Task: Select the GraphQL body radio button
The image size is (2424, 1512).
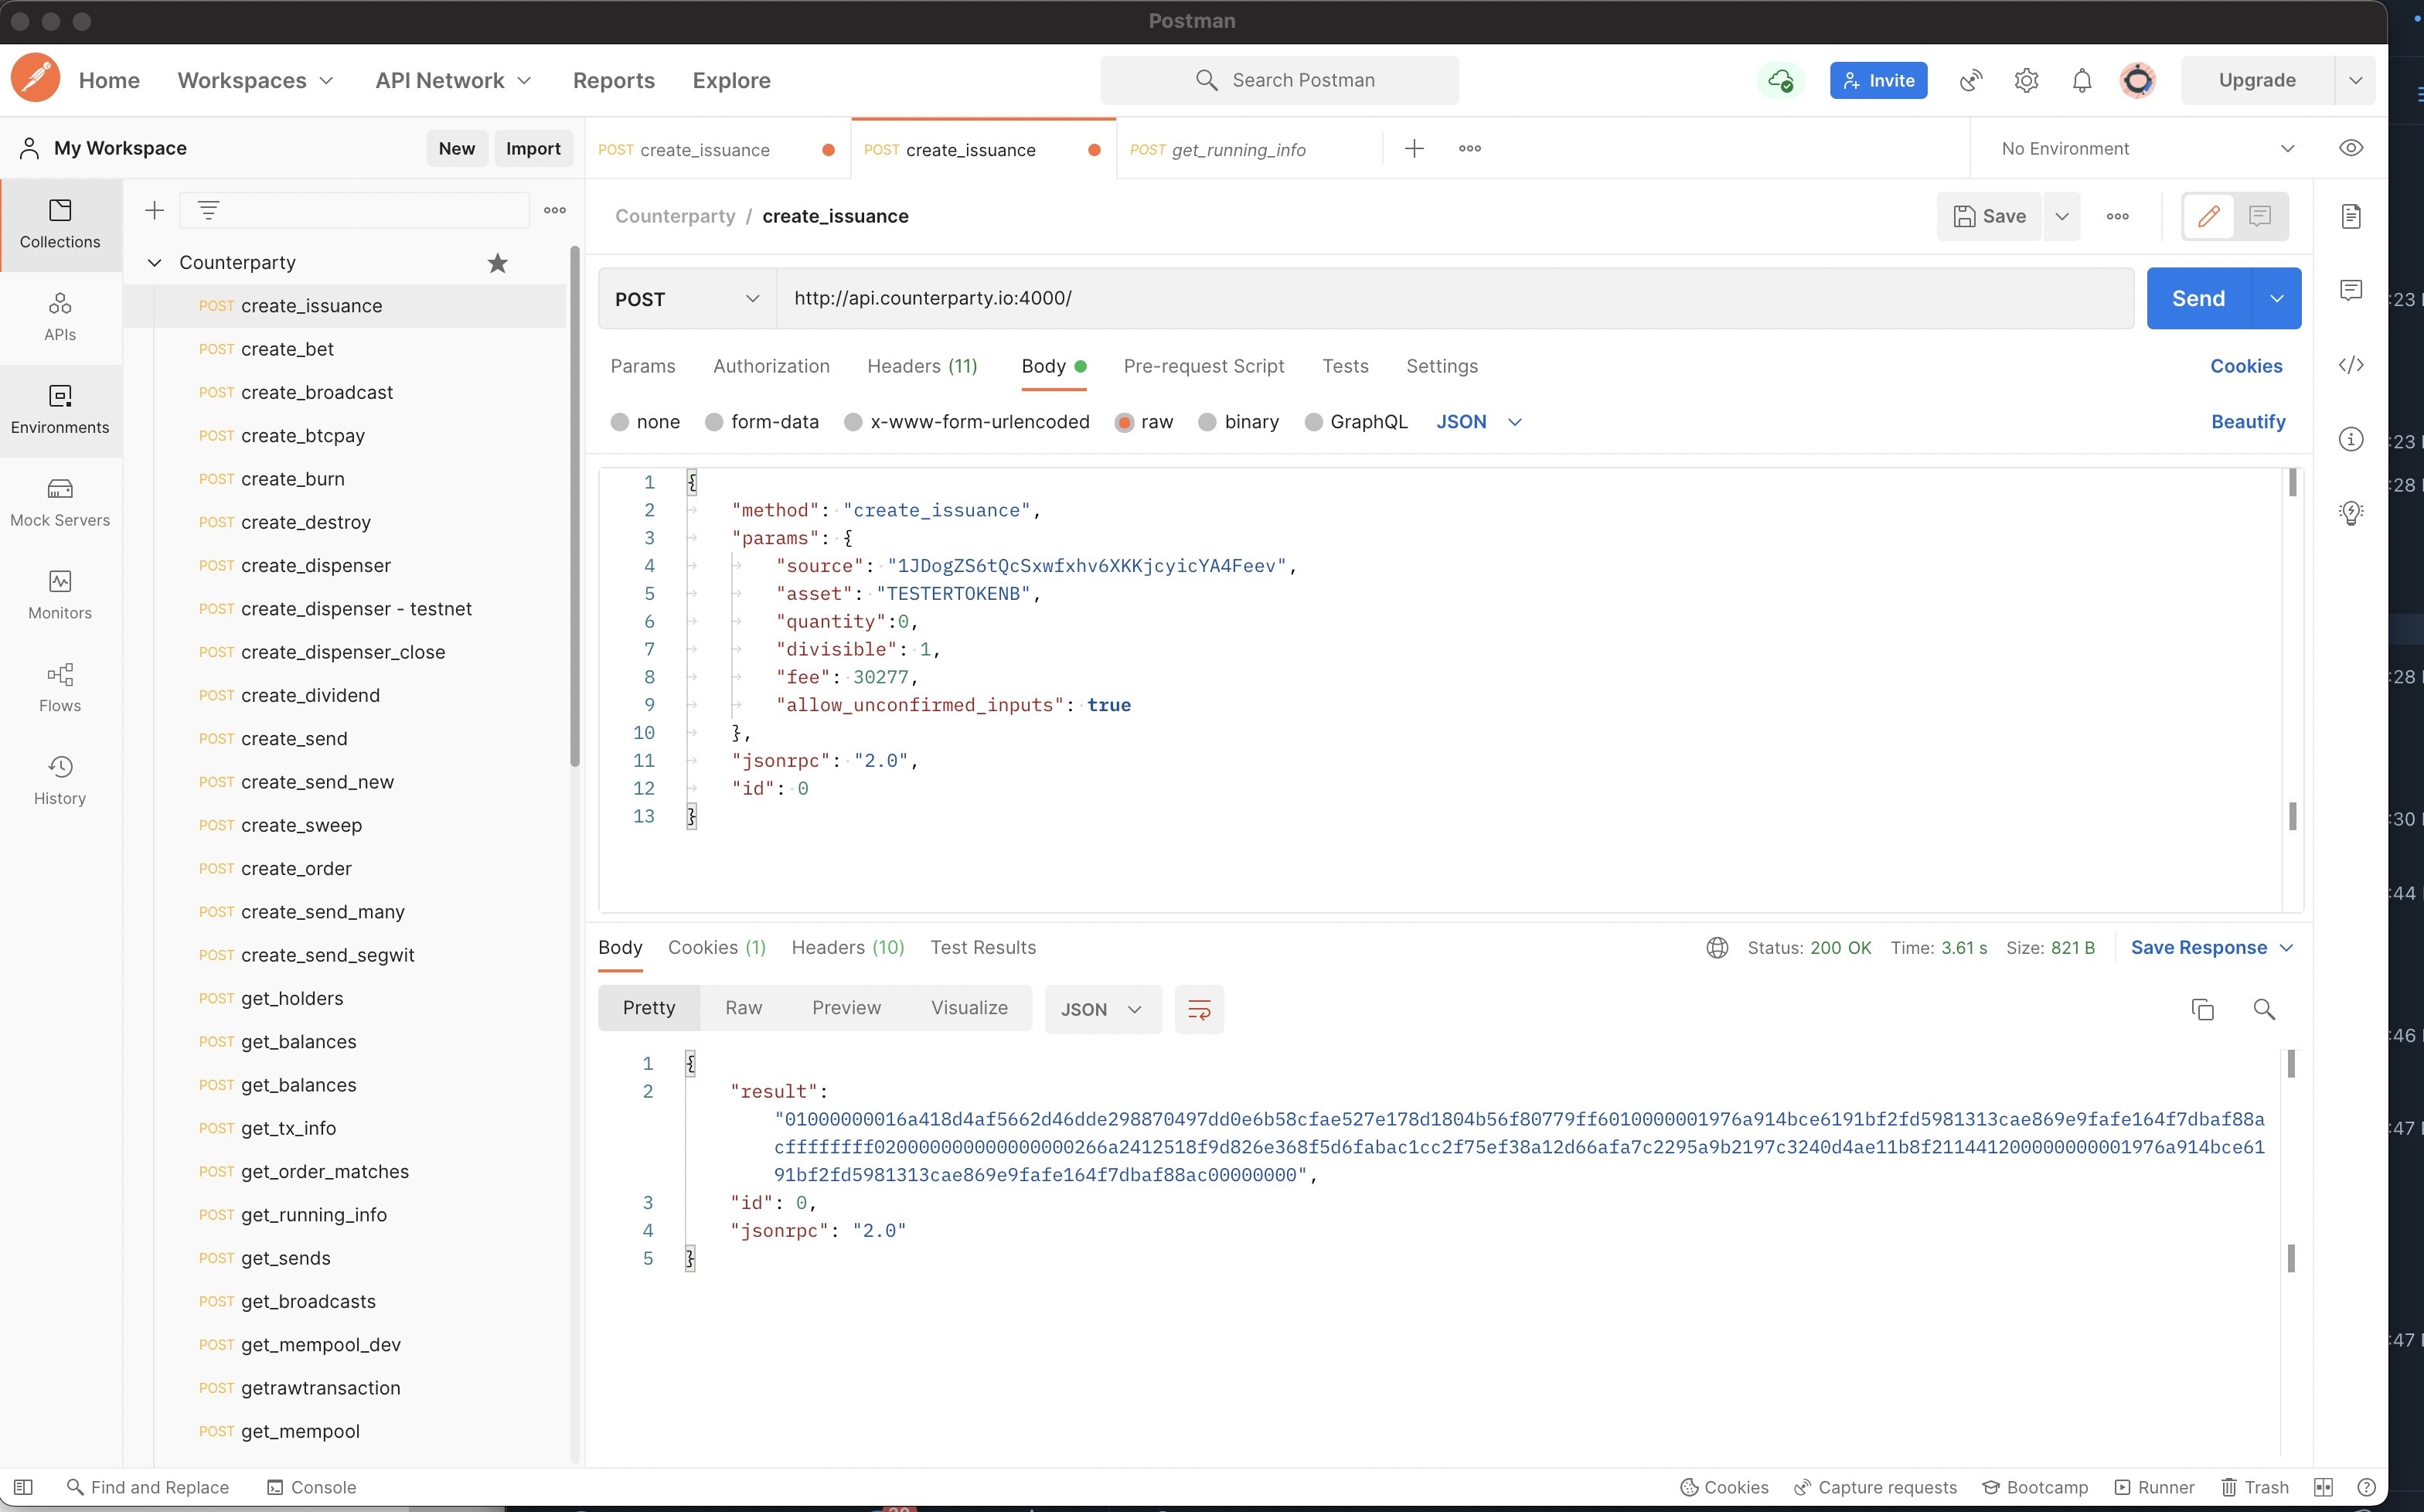Action: click(1314, 422)
